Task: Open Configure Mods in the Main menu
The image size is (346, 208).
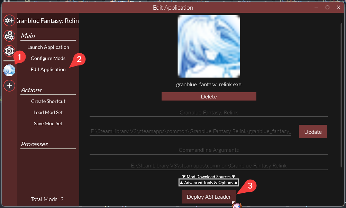Action: (x=48, y=58)
